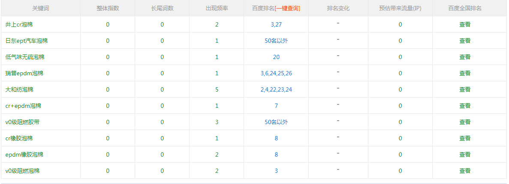Screen dimensions: 509x184
Task: Click 查看 for 井上cr泡棉 row
Action: tap(465, 25)
